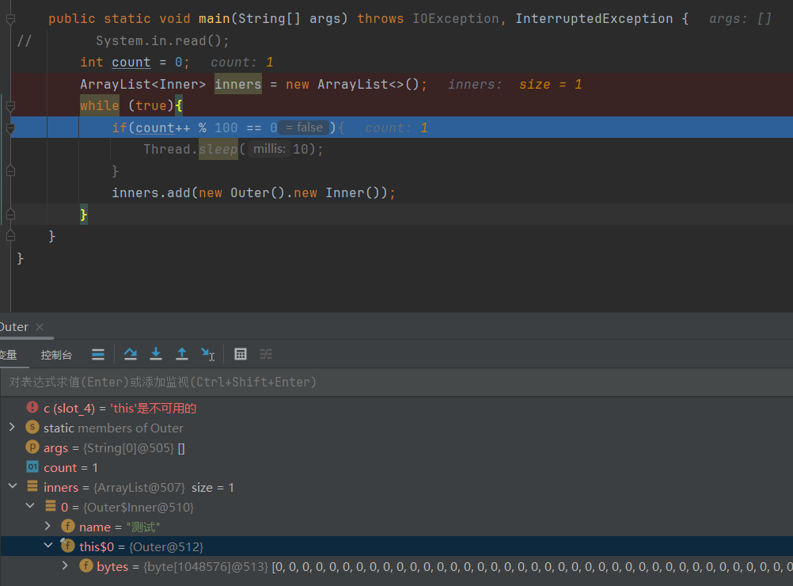This screenshot has width=793, height=586.
Task: Select the c (slot_4) error variable row
Action: point(396,408)
